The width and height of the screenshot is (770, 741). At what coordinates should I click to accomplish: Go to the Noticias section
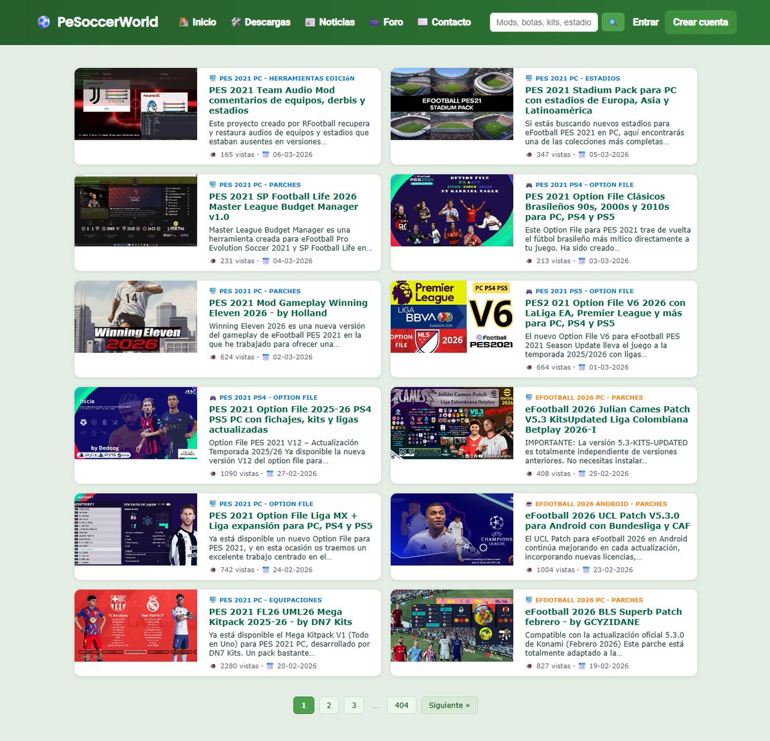coord(330,22)
